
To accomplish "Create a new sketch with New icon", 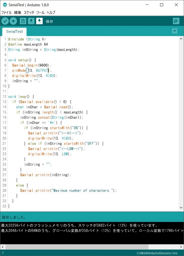I will click(23, 21).
